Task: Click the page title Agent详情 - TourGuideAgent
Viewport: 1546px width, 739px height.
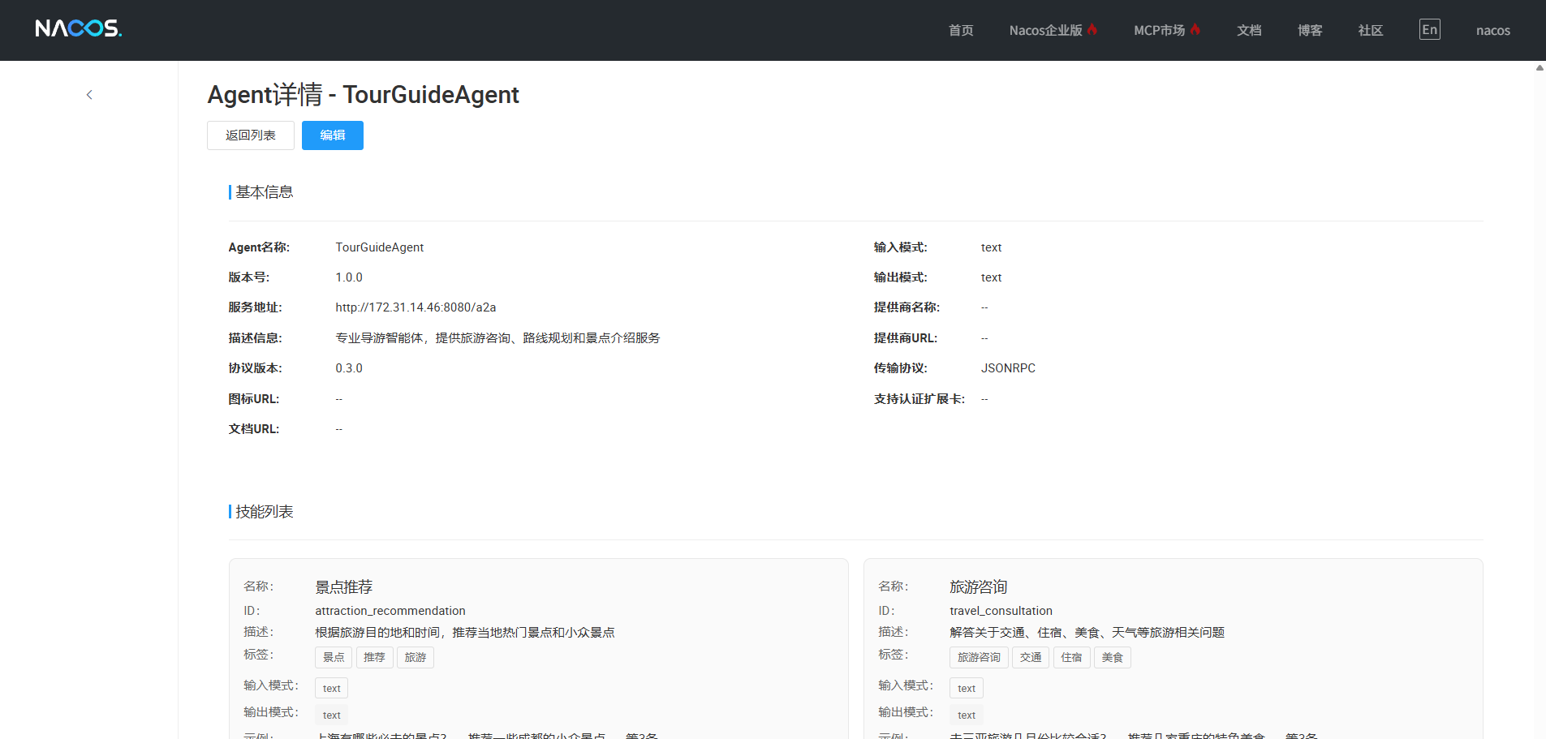Action: pyautogui.click(x=363, y=95)
